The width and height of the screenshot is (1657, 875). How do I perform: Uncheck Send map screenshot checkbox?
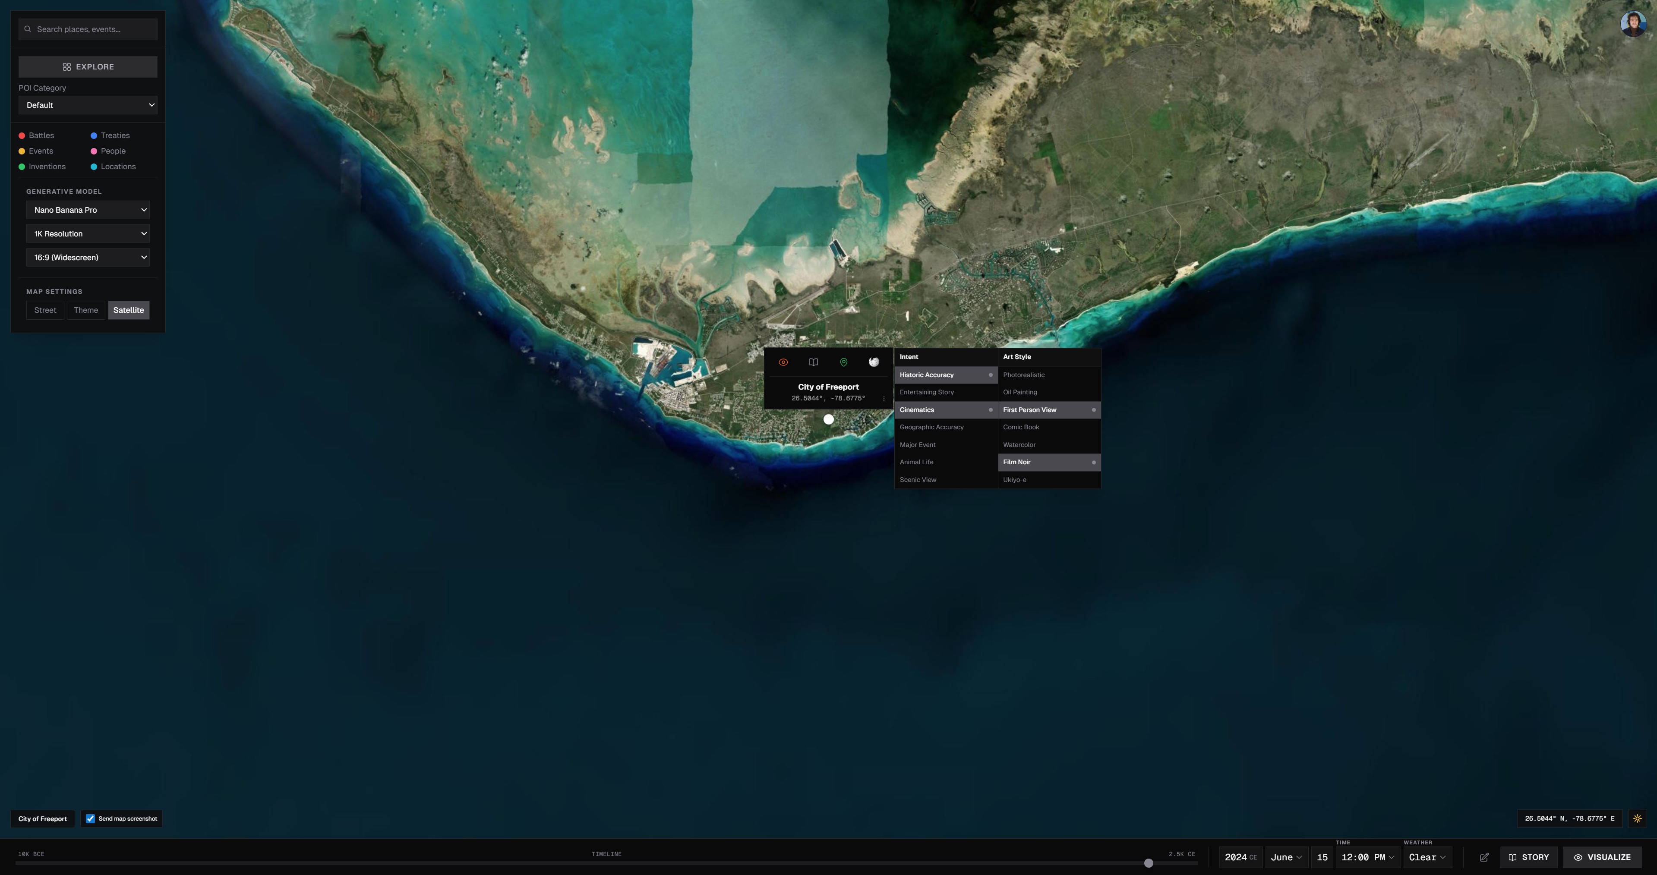tap(91, 818)
